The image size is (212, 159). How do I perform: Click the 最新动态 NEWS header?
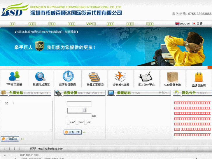[139, 93]
